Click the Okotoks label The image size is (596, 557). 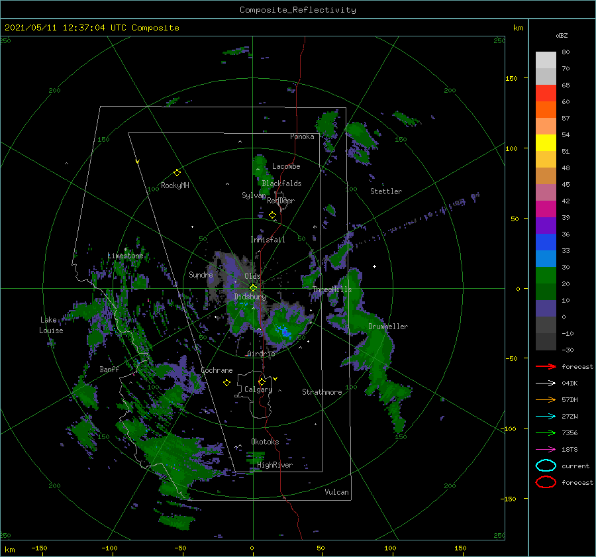pyautogui.click(x=265, y=442)
